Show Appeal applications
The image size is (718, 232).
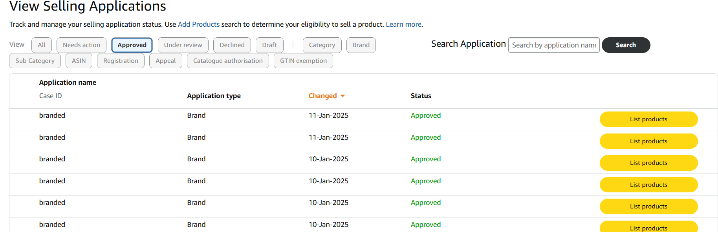(x=166, y=61)
